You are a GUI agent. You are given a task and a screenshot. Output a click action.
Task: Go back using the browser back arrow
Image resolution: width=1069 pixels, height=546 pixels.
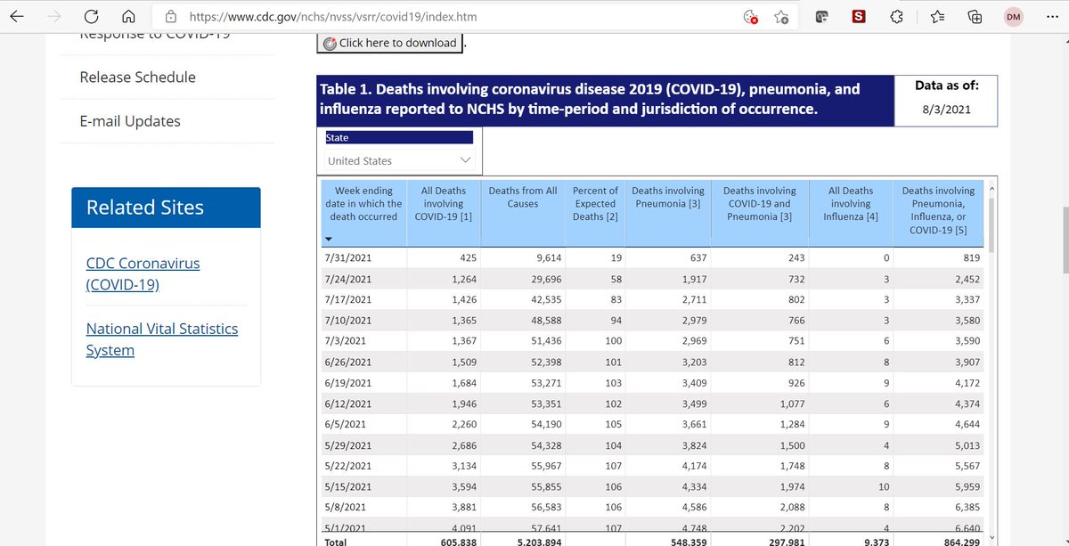18,16
